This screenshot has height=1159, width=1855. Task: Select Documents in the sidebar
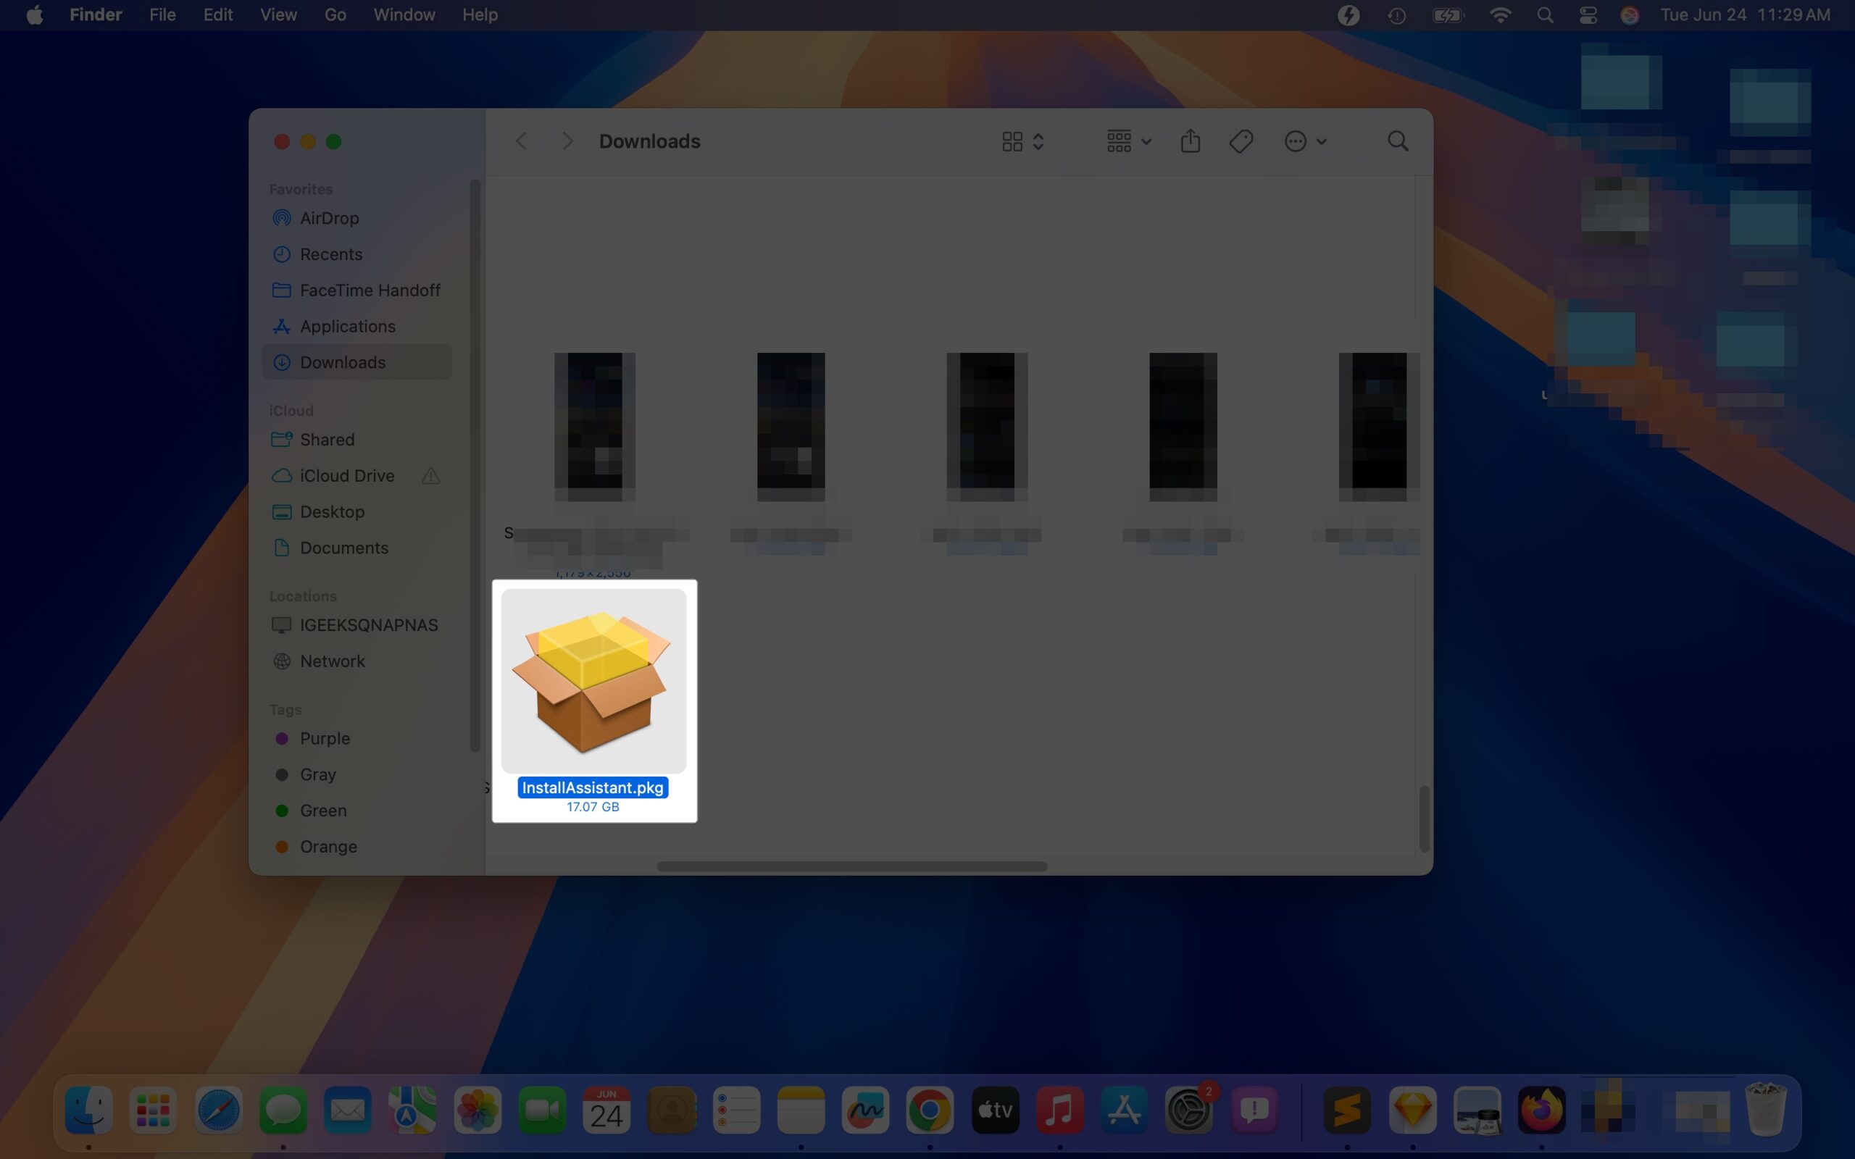[343, 548]
